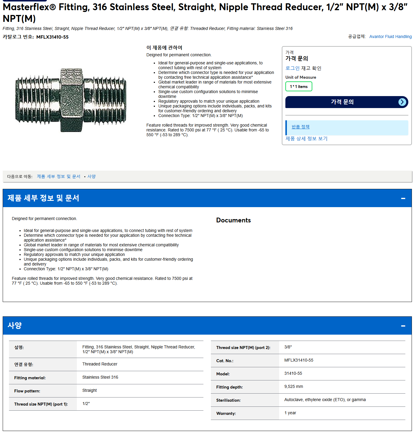The height and width of the screenshot is (437, 414).
Task: Collapse the 제품 세부 정보 및 문서 section
Action: pyautogui.click(x=403, y=198)
